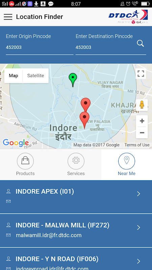
Task: Toggle fullscreen map view
Action: [x=141, y=74]
